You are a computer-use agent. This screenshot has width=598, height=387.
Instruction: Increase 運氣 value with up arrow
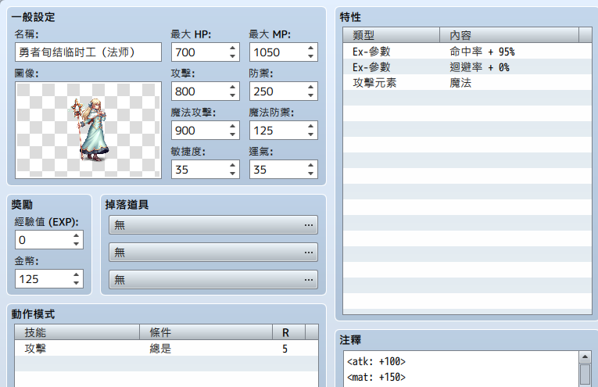pos(311,166)
